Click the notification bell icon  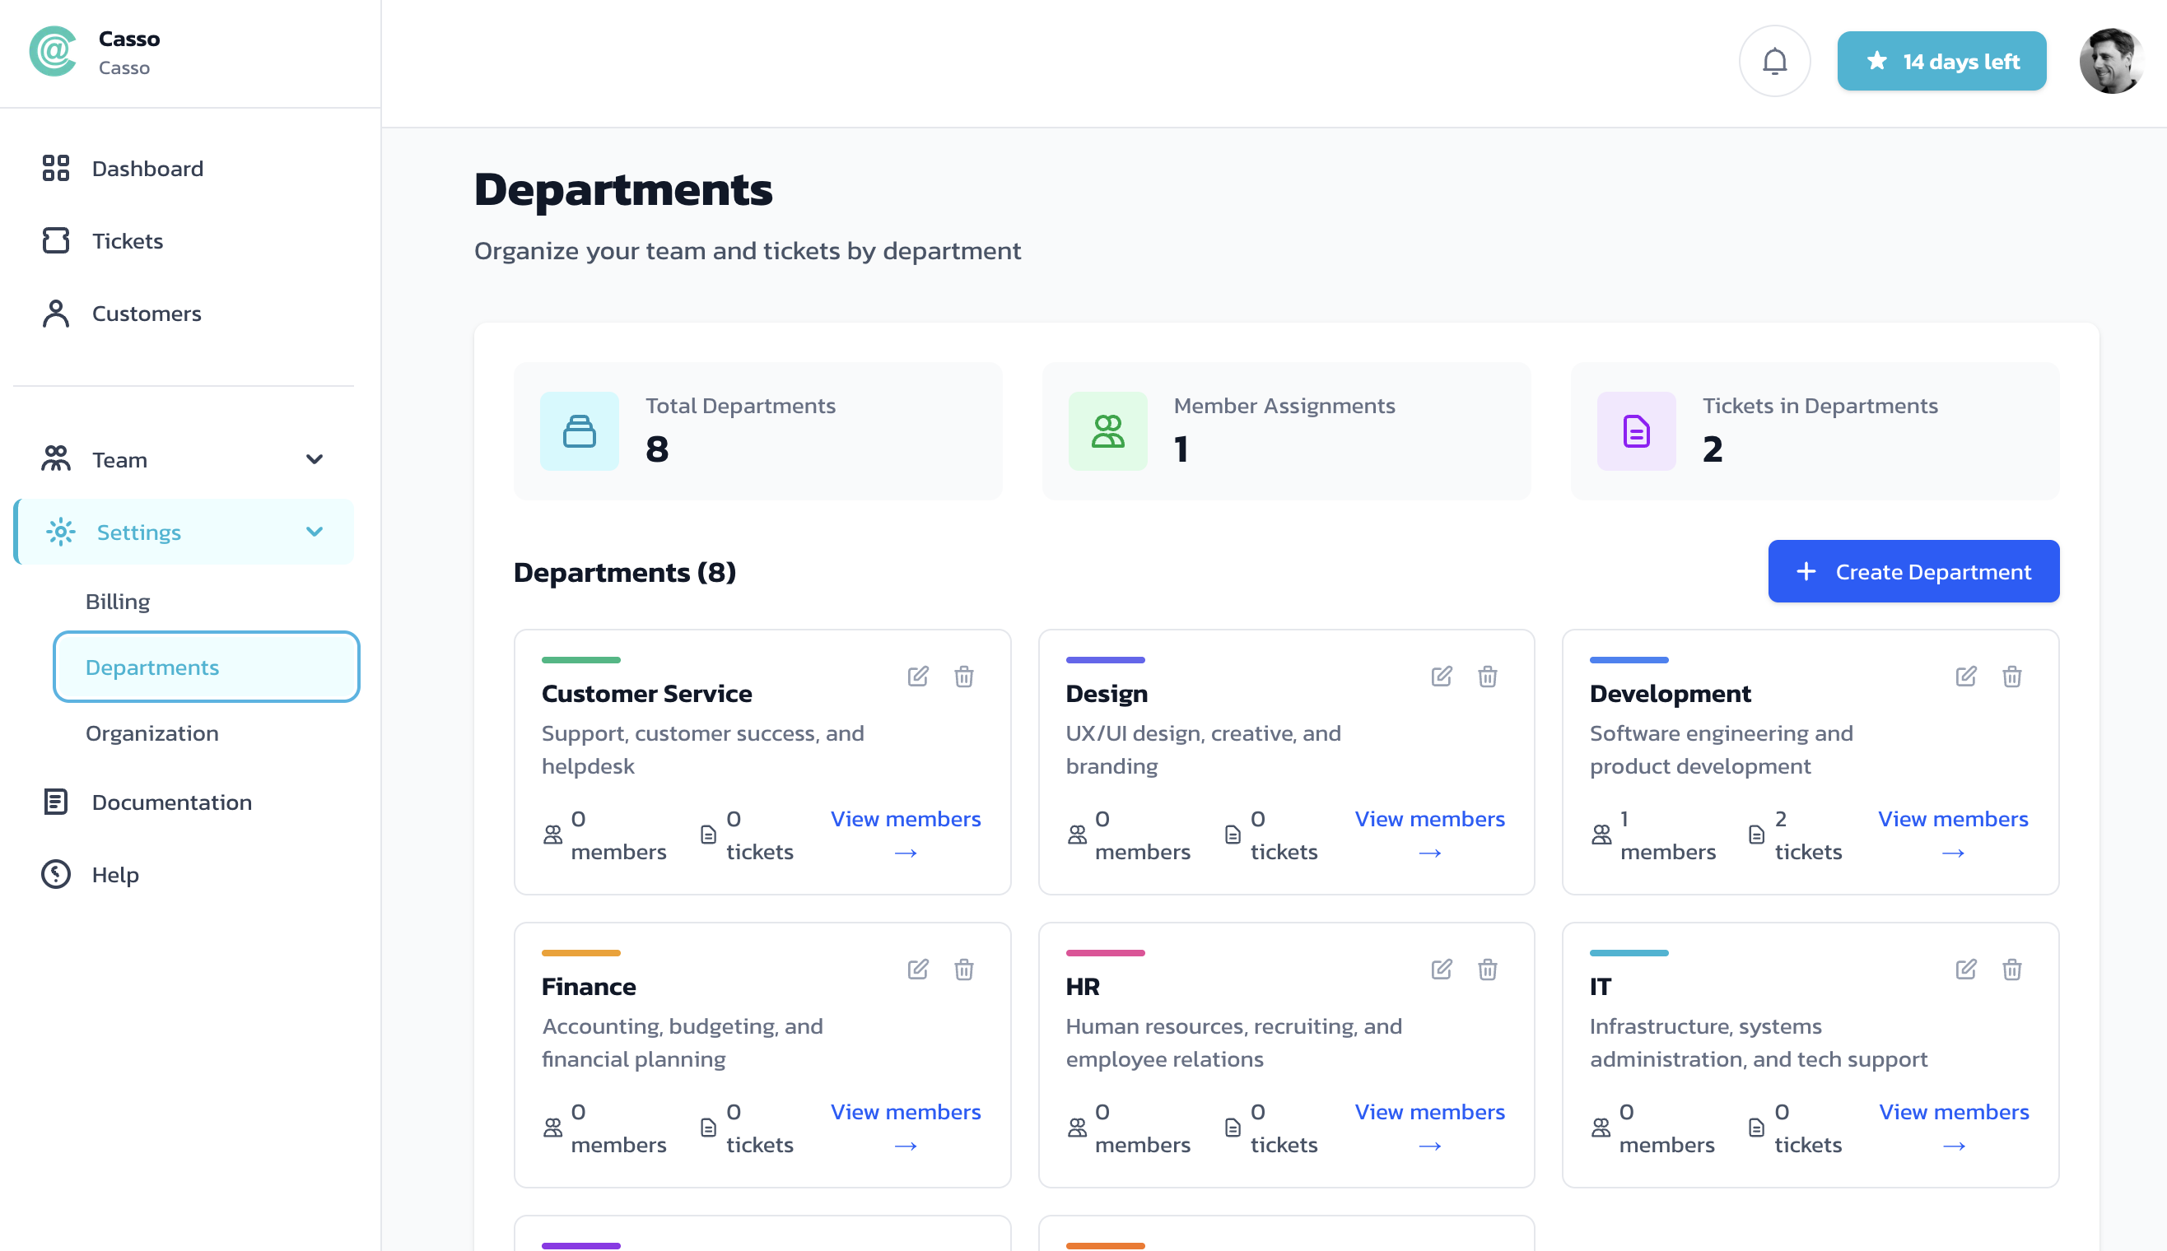pos(1774,61)
